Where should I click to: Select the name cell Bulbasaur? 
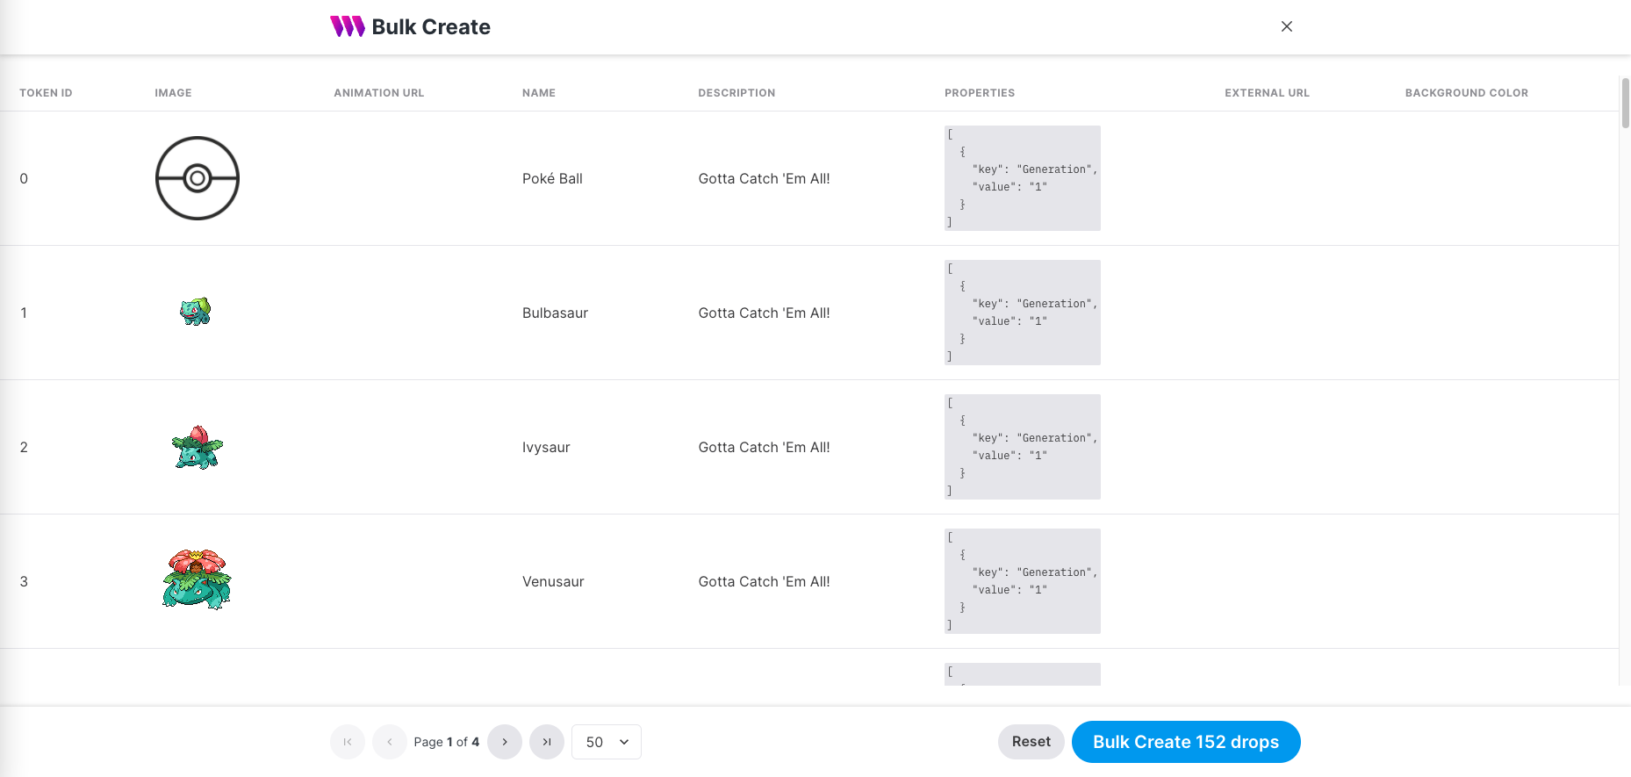point(555,313)
